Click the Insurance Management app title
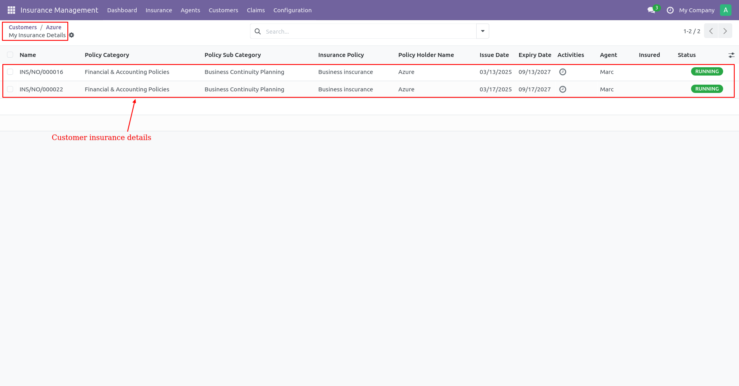The width and height of the screenshot is (739, 386). tap(59, 10)
